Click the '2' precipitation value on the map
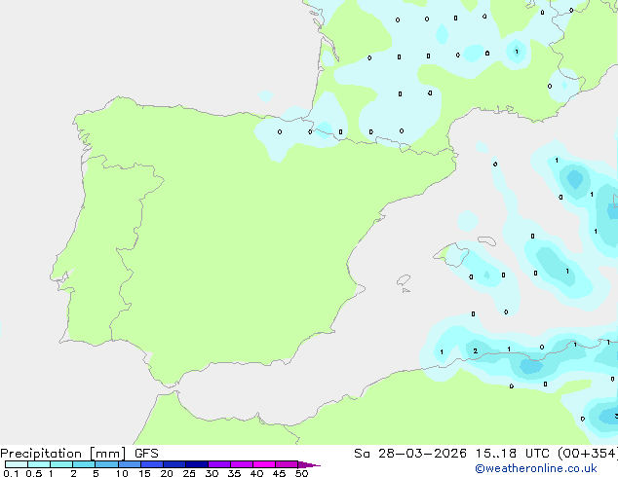 click(476, 350)
